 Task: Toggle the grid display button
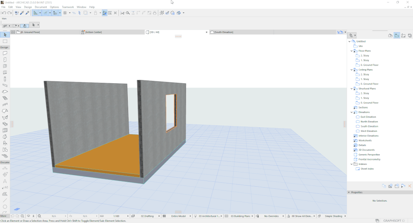tap(65, 13)
